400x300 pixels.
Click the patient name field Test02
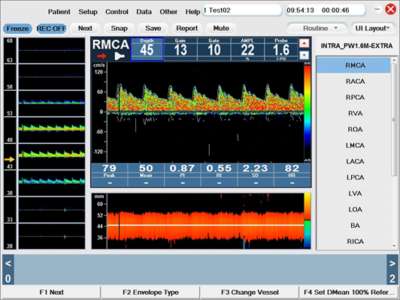click(x=242, y=10)
